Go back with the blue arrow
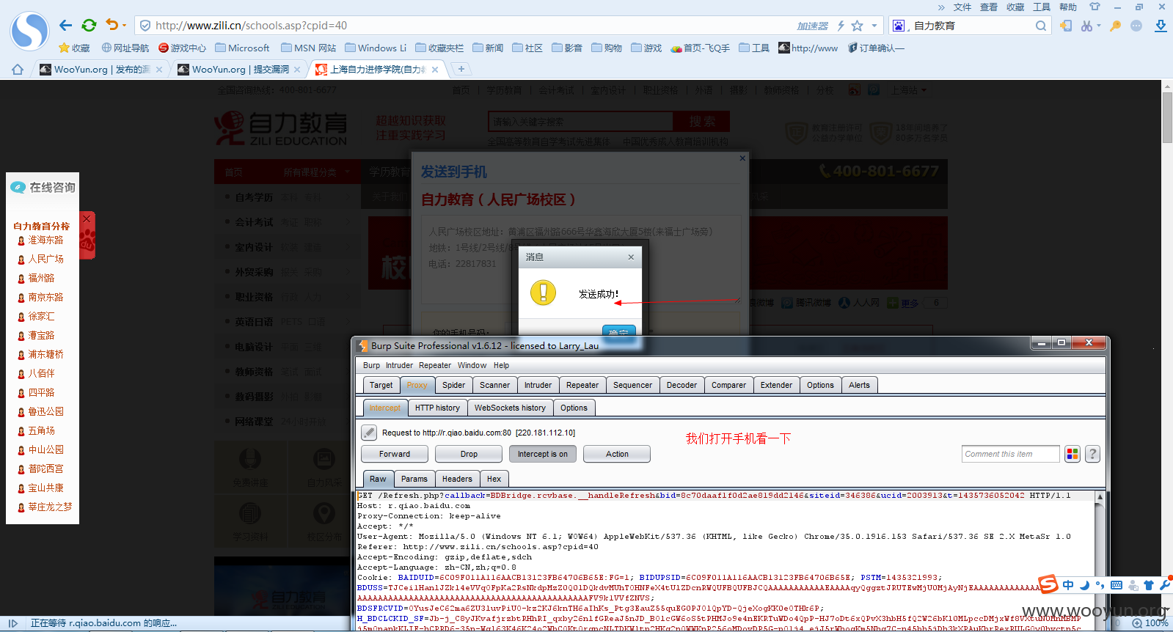The image size is (1173, 632). tap(65, 26)
